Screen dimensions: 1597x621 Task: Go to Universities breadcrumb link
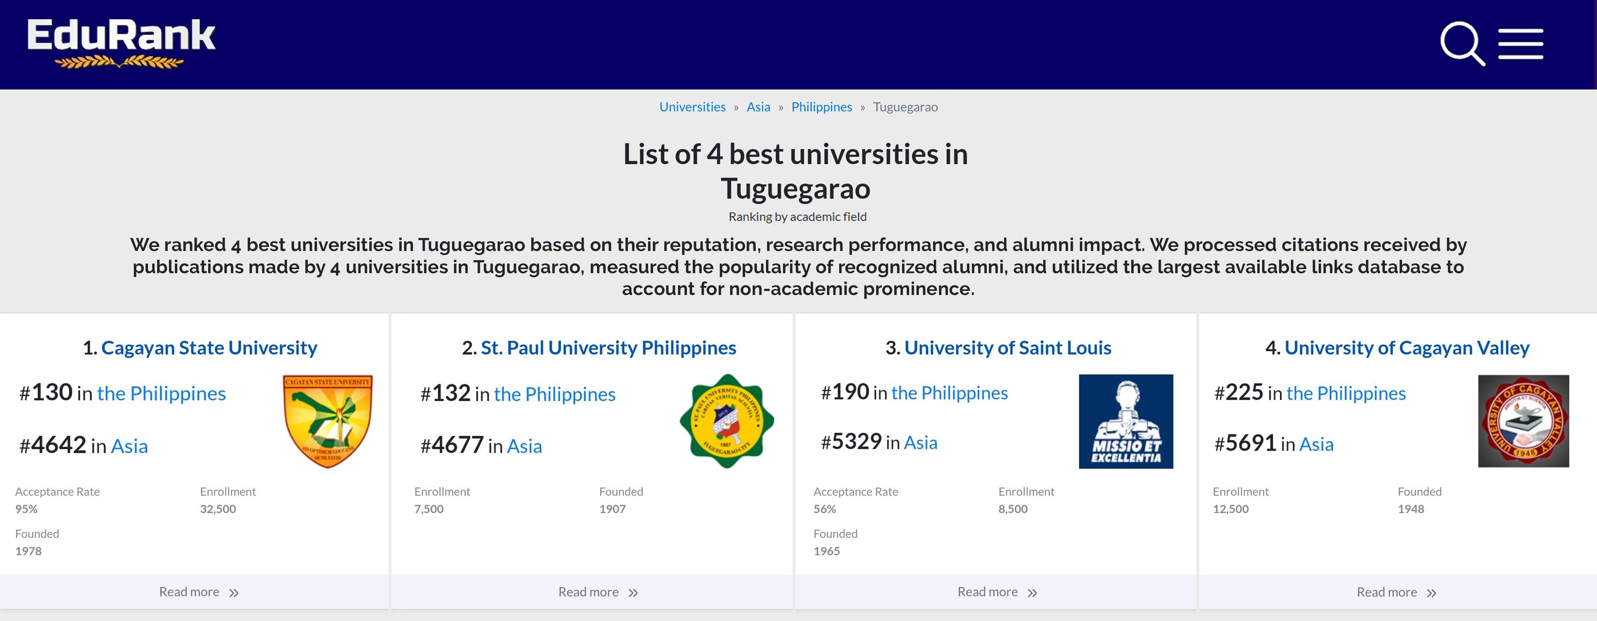click(692, 106)
